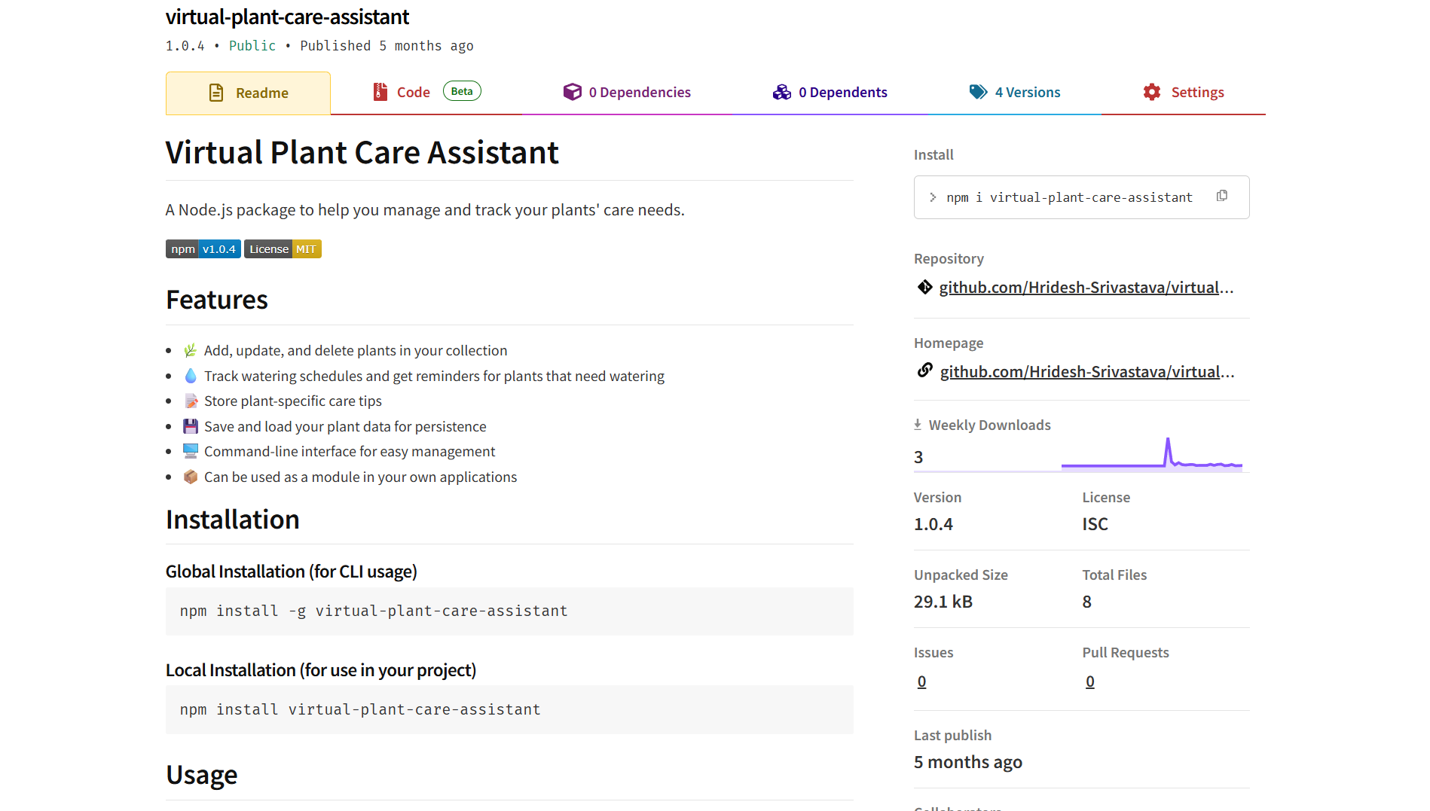Open the 0 Dependencies tab
Screen dimensions: 1430x811
pyautogui.click(x=640, y=91)
